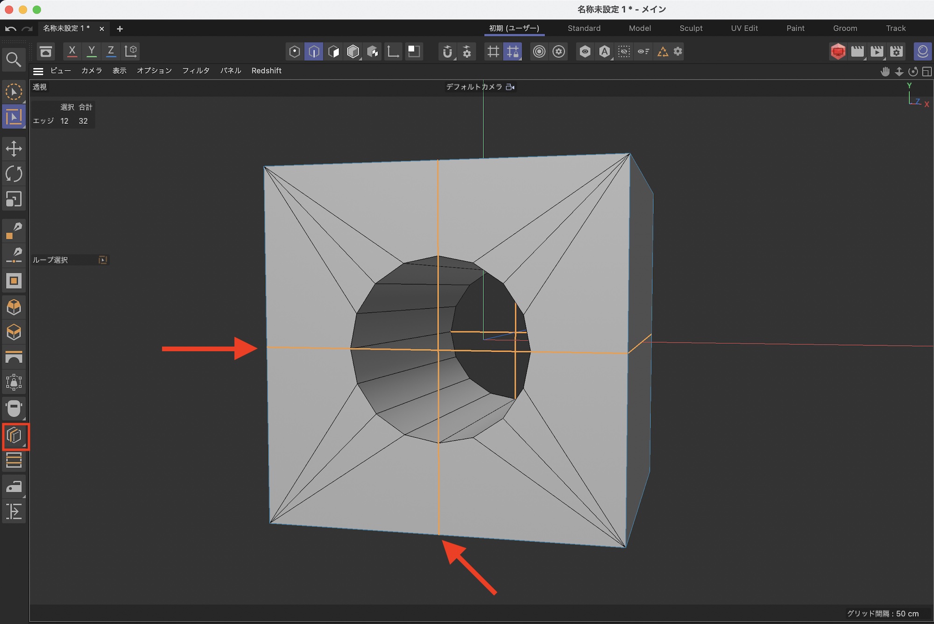
Task: Expand the ループ選択 panel options arrow
Action: (x=103, y=260)
